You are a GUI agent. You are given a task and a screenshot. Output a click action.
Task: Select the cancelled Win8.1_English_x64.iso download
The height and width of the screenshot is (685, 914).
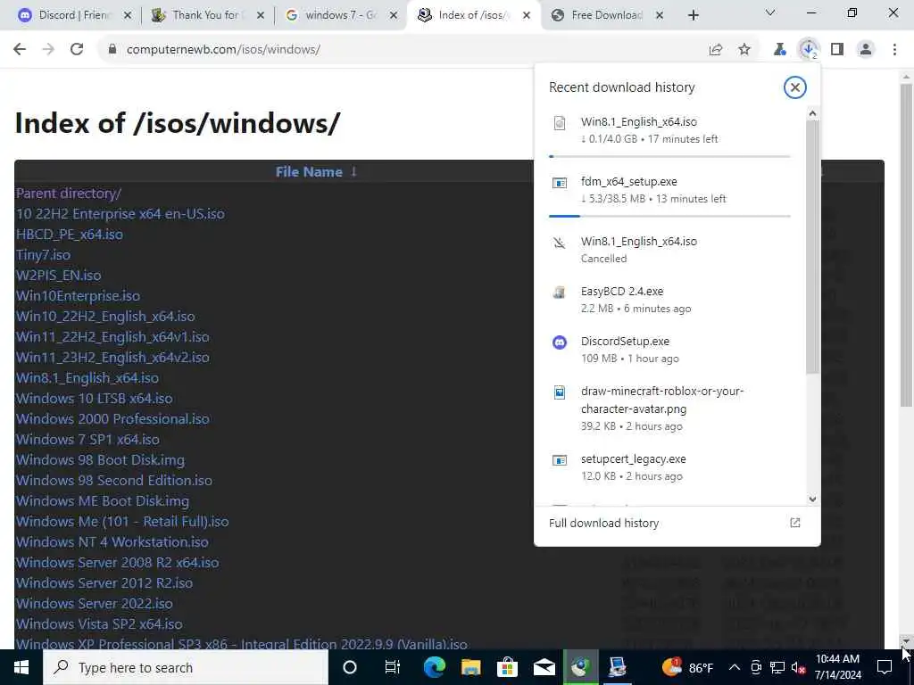point(669,250)
